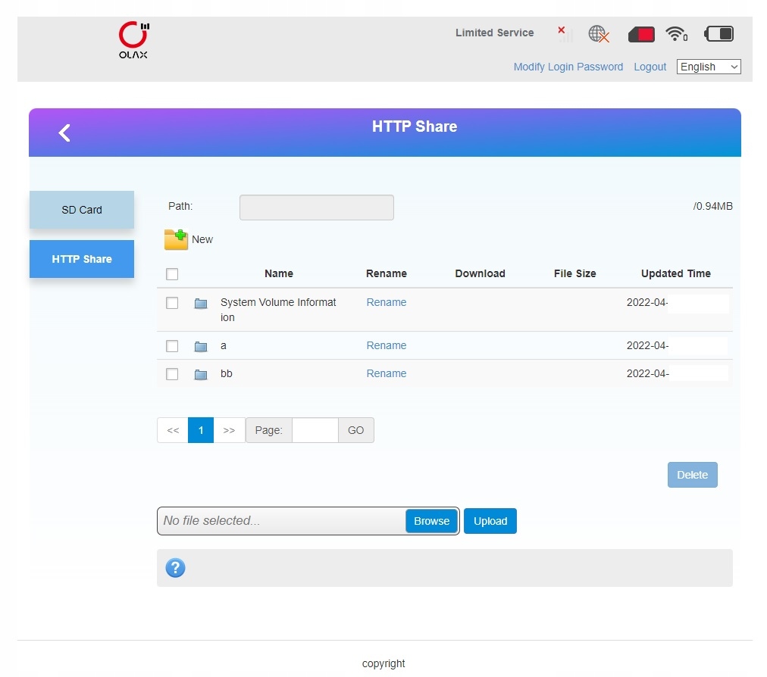Open Modify Login Password link
This screenshot has width=767, height=677.
(x=568, y=67)
